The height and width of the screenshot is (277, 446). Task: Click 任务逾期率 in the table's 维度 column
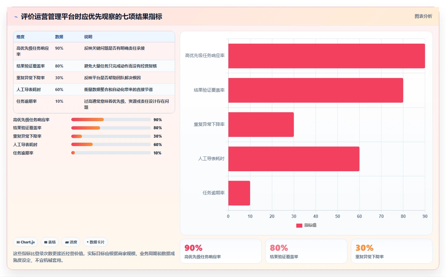pyautogui.click(x=27, y=101)
